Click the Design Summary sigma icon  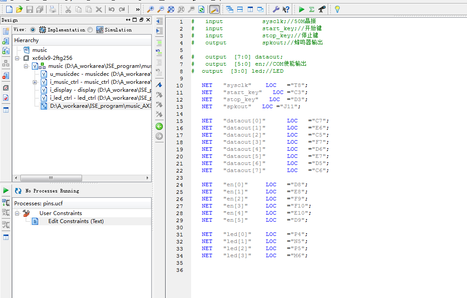point(312,9)
